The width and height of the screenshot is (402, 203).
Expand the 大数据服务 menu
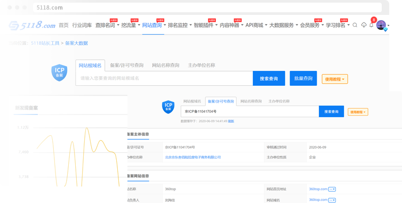click(284, 25)
